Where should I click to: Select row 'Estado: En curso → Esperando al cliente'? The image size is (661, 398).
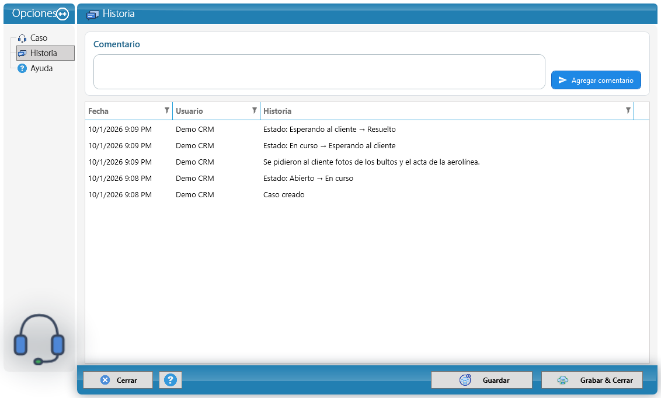point(367,146)
